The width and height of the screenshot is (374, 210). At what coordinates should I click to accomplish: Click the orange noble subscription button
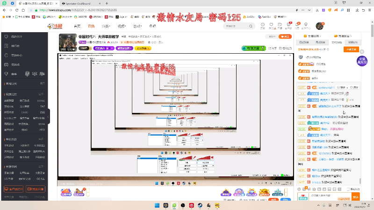coord(351,49)
